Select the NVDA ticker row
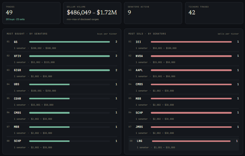Image resolution: width=245 pixels, height=156 pixels. 184,59
